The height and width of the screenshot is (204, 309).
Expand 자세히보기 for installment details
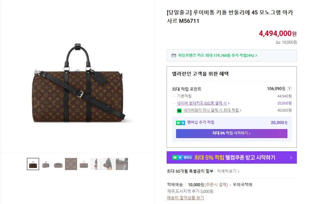[228, 171]
